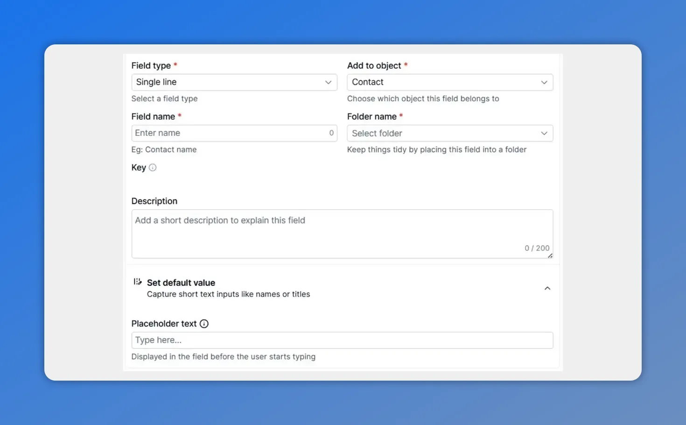Open the Field type dropdown showing Single line
The height and width of the screenshot is (425, 686).
(233, 82)
